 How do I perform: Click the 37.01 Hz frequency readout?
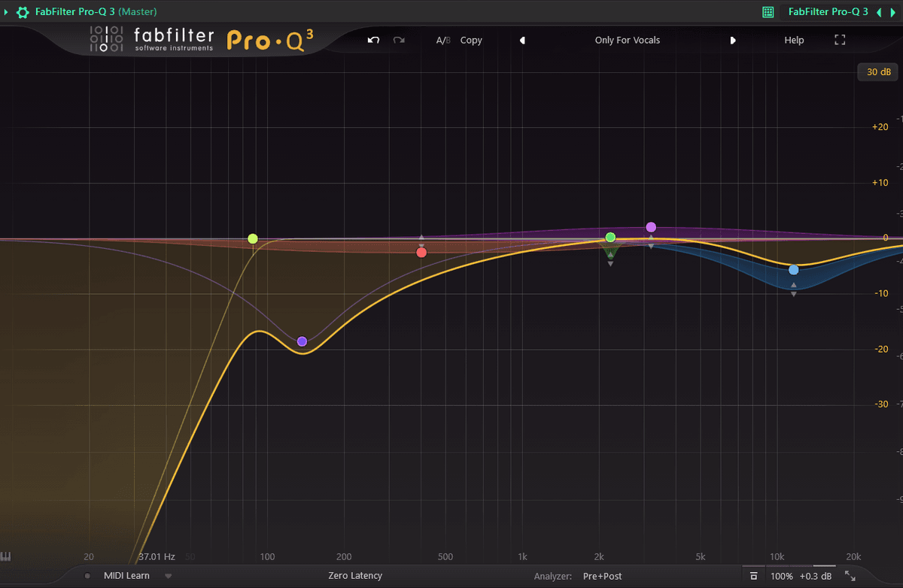point(157,557)
